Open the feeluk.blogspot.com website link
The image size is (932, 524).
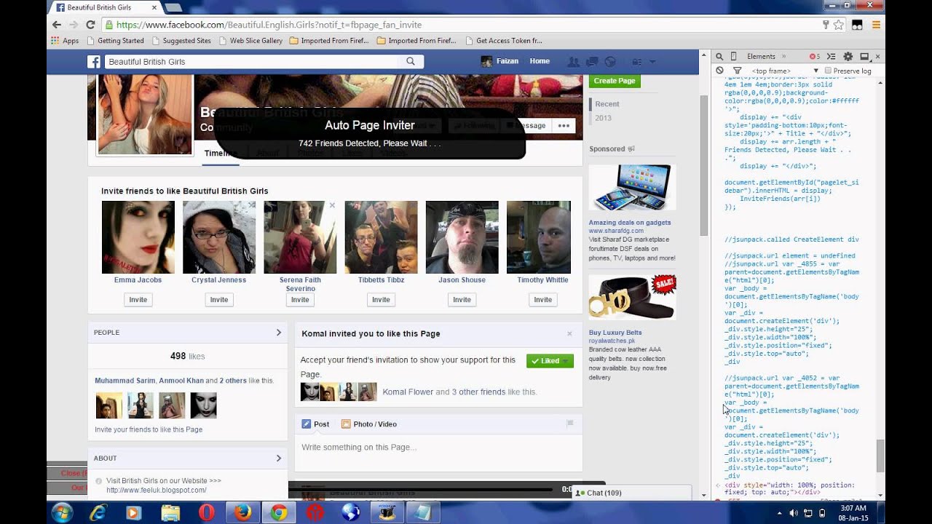point(157,491)
